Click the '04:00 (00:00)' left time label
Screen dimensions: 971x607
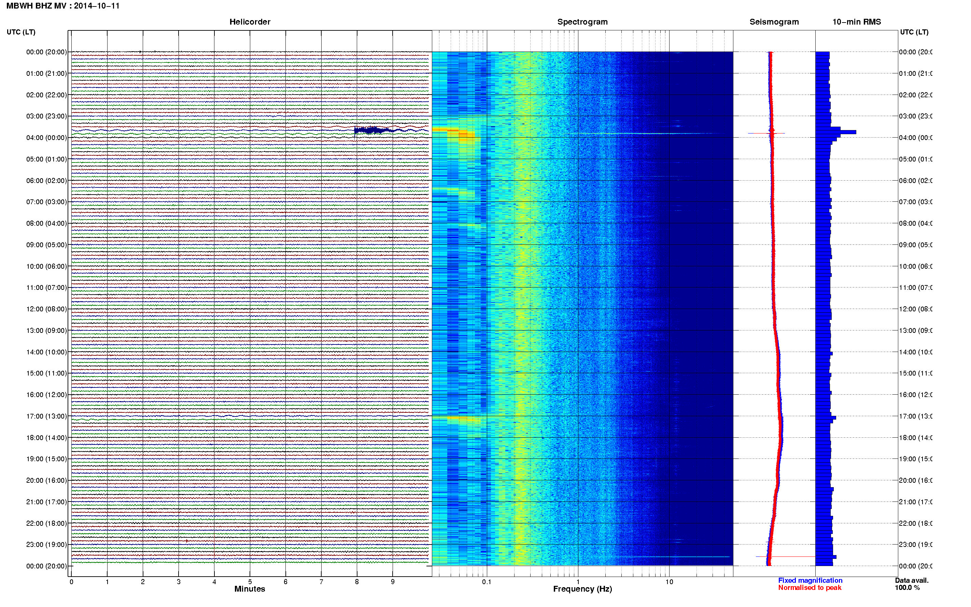click(x=46, y=138)
